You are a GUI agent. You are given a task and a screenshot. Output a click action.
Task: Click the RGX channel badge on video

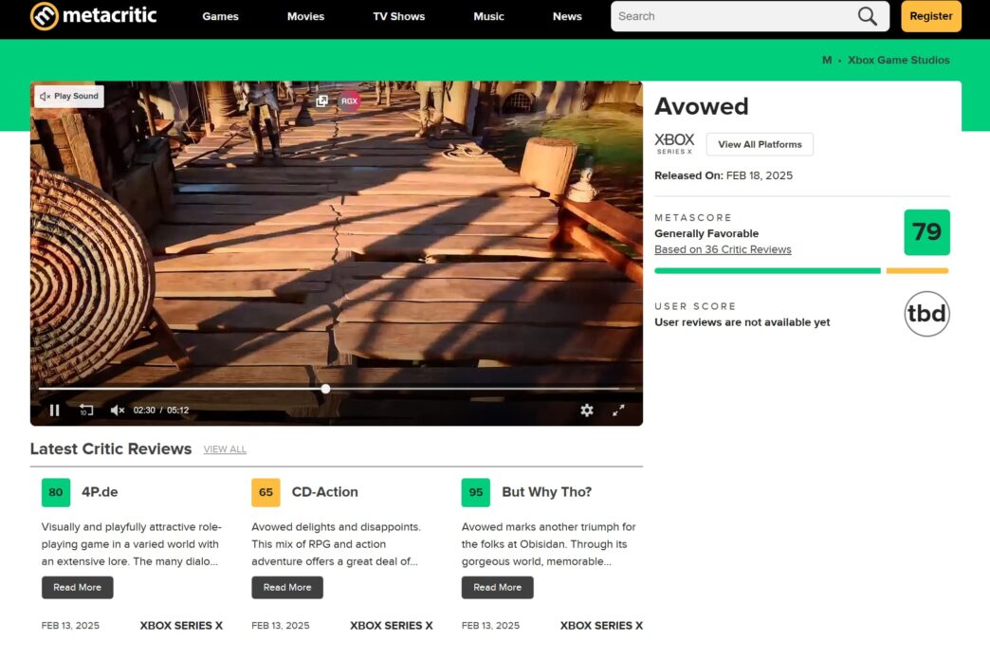tap(349, 101)
